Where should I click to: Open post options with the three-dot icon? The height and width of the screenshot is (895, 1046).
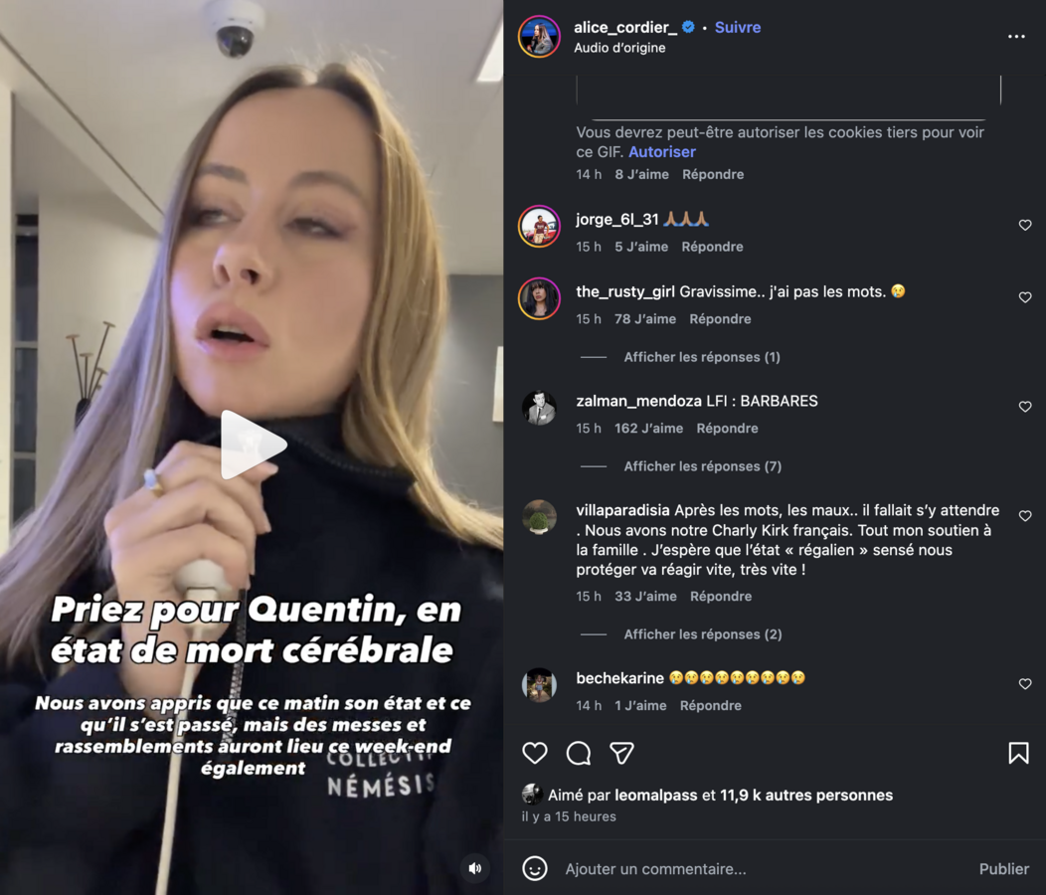click(1017, 36)
